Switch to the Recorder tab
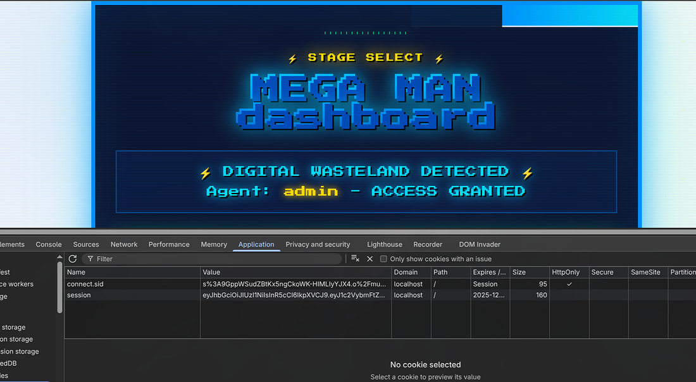Viewport: 696px width, 382px height. (428, 245)
